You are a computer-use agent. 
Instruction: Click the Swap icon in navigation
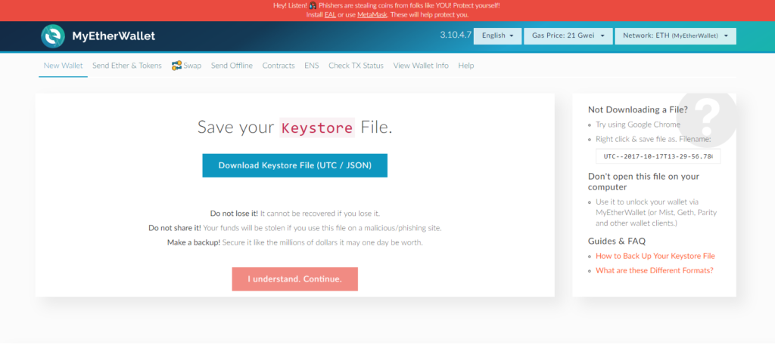coord(176,66)
